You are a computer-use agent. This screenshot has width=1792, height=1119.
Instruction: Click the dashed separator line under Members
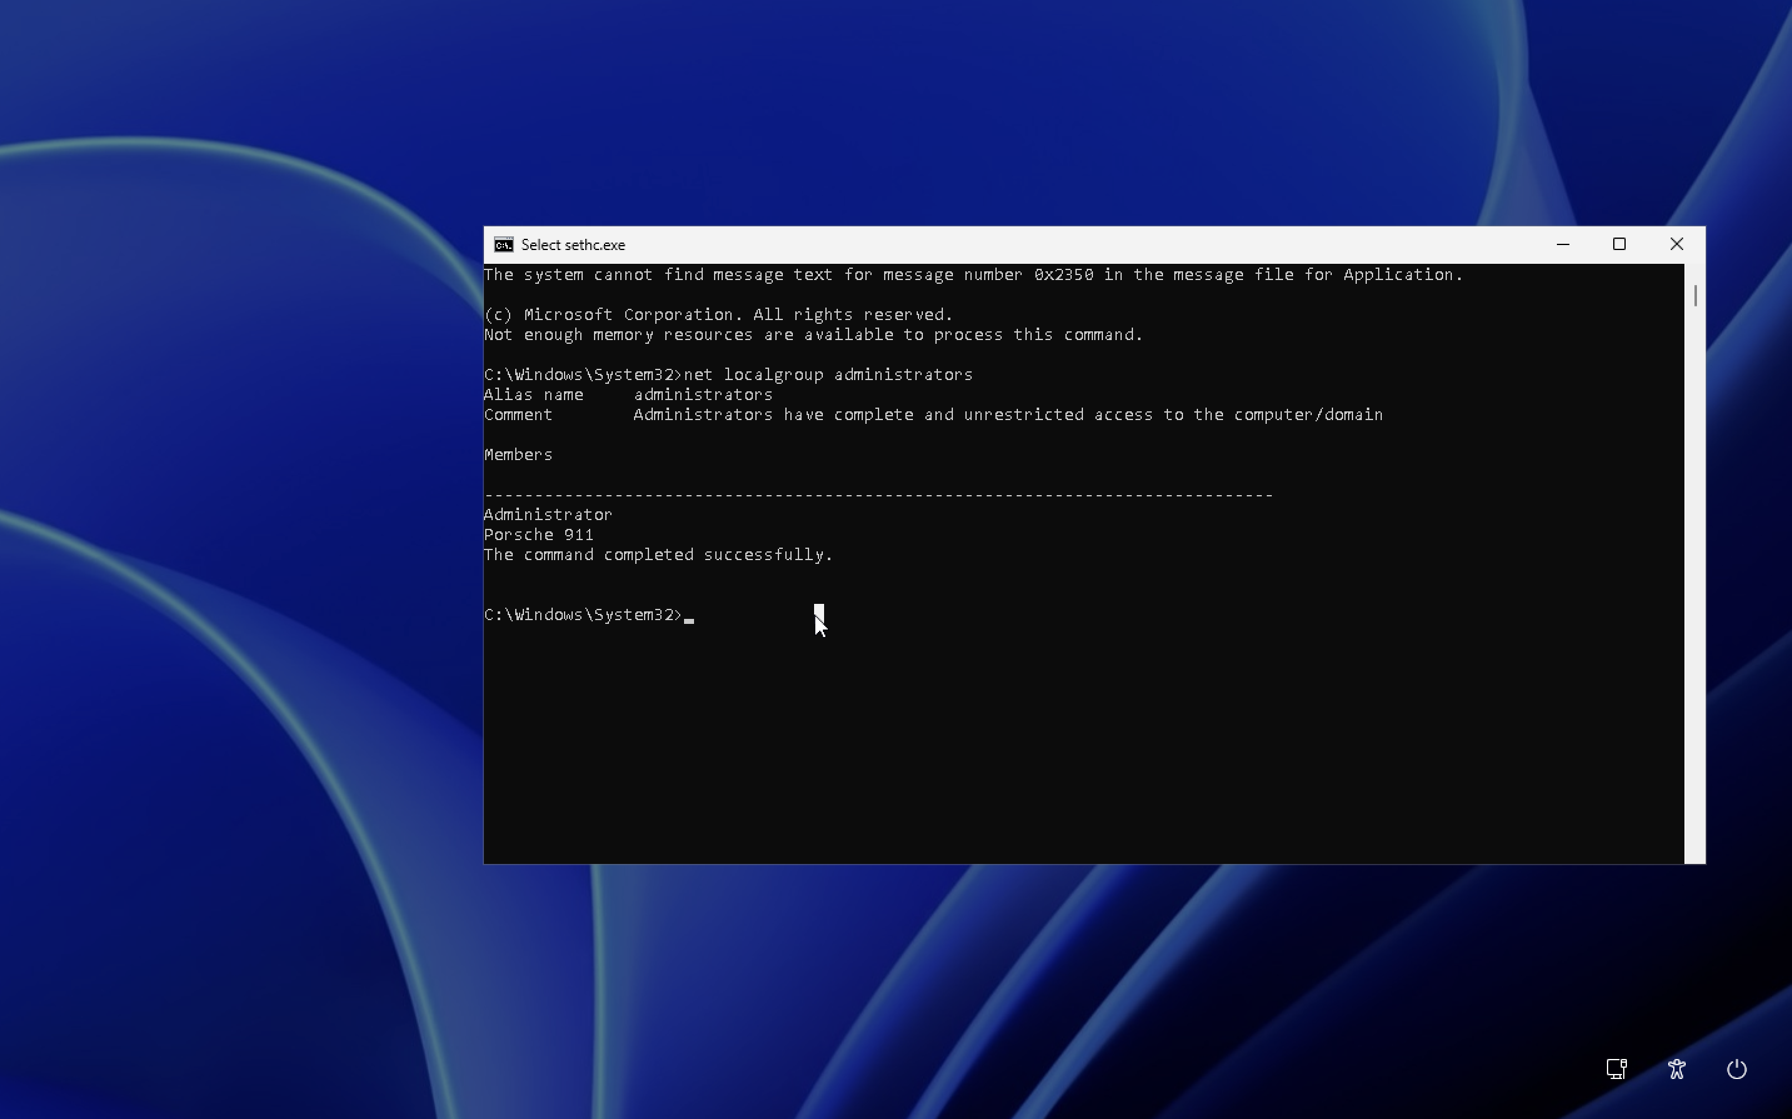pyautogui.click(x=878, y=494)
